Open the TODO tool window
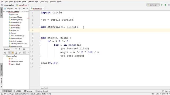Viewport: 170px width, 95px height. 18,91
